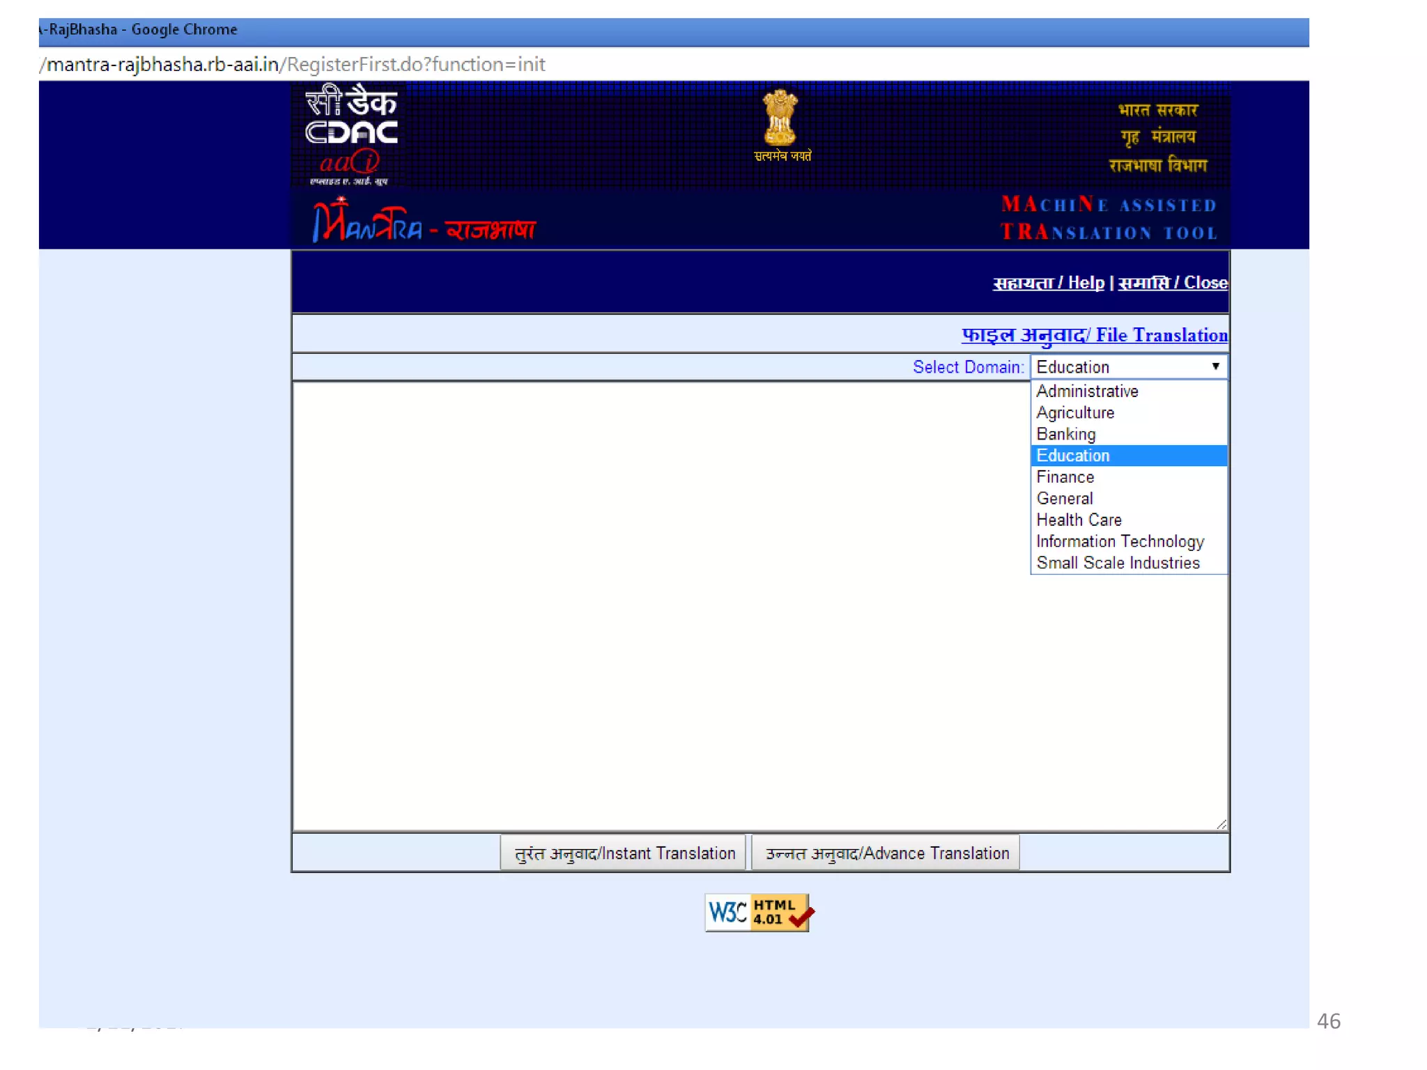Click the Machine Assisted Translation Tool banner
Image resolution: width=1427 pixels, height=1070 pixels.
tap(1109, 218)
